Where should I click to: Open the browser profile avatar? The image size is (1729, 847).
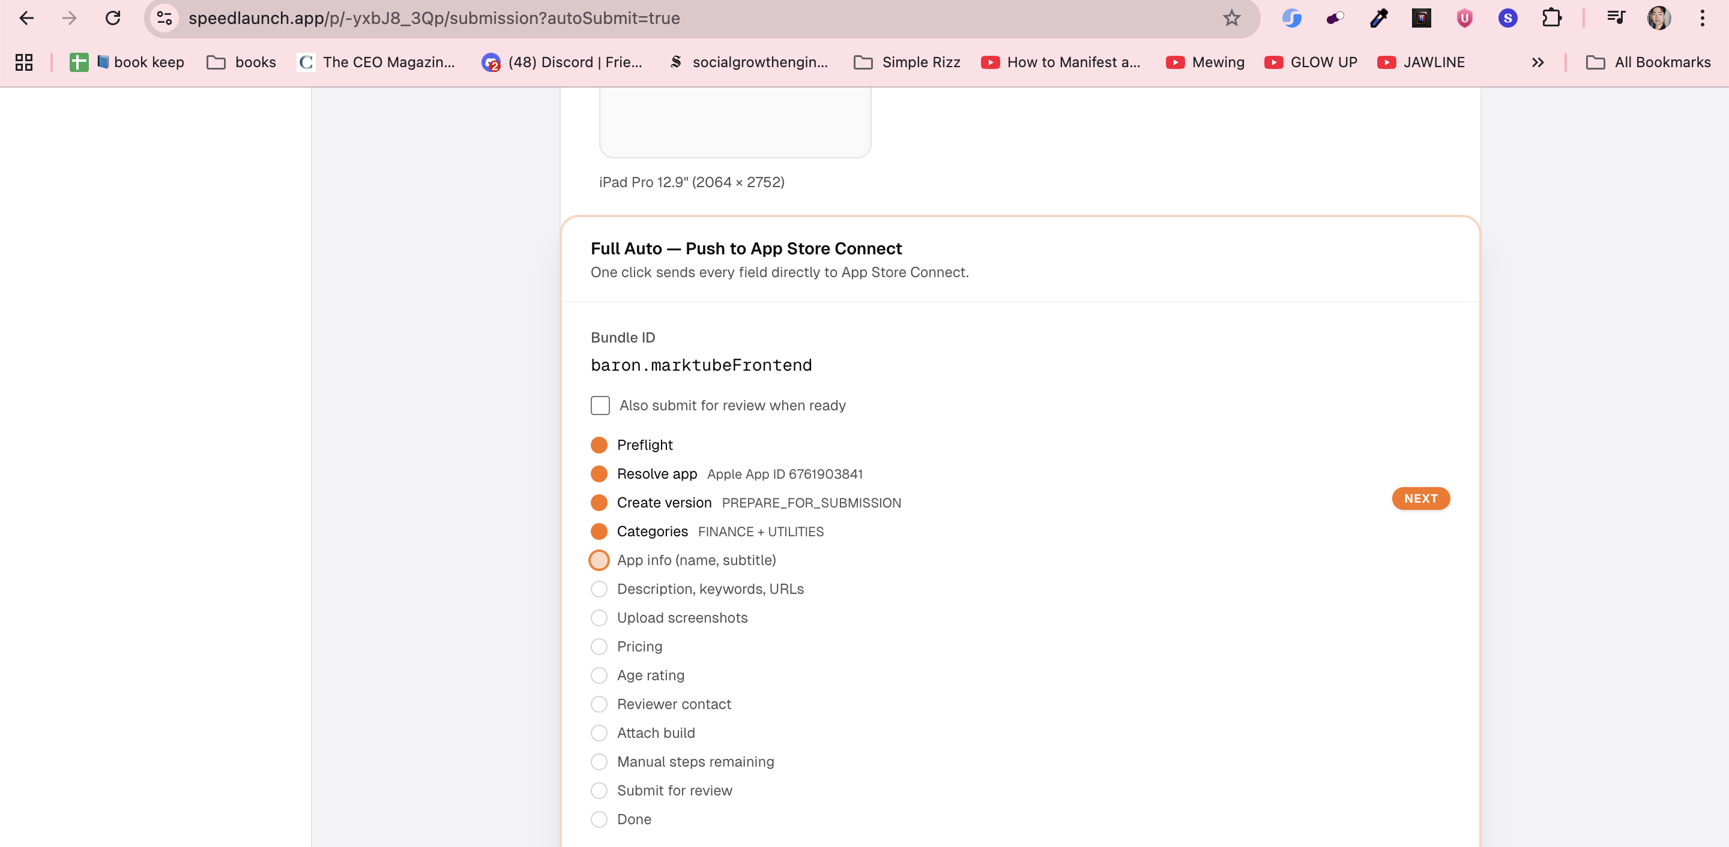[x=1659, y=18]
